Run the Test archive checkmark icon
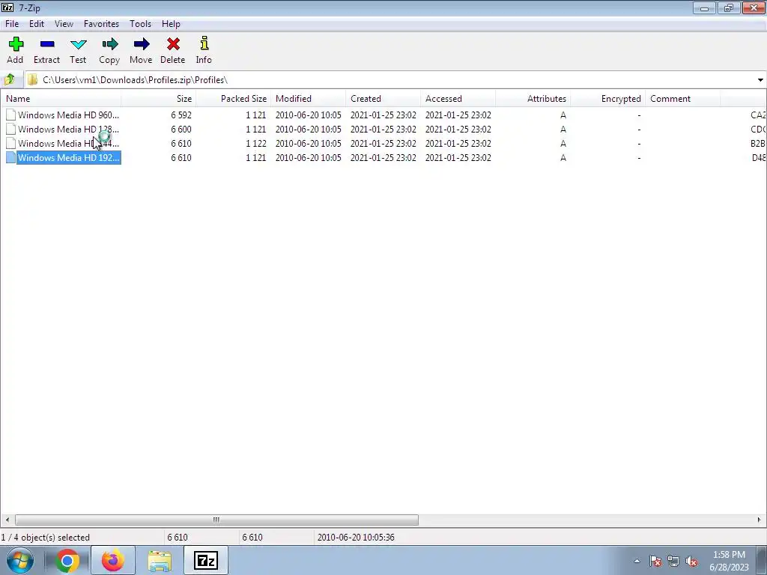Screen dimensions: 767x575 [78, 44]
